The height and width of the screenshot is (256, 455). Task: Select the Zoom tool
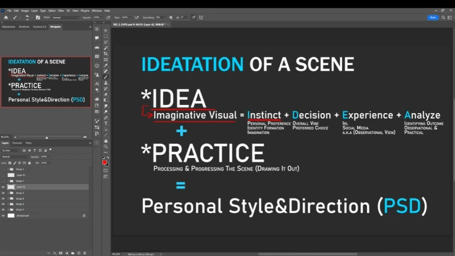pos(106,147)
